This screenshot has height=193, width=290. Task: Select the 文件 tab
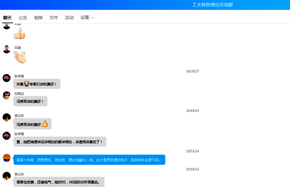pyautogui.click(x=54, y=18)
